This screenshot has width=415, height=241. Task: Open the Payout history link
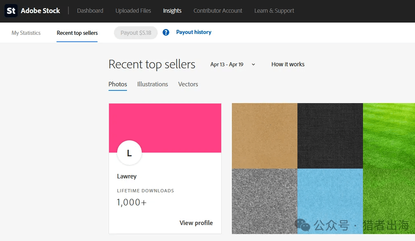click(194, 32)
